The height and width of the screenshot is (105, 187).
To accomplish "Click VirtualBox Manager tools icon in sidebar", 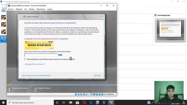I will 4,10.
